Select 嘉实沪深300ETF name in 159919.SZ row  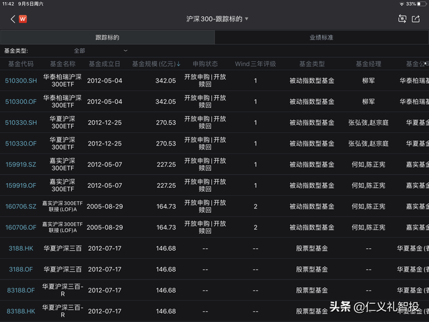pos(62,164)
